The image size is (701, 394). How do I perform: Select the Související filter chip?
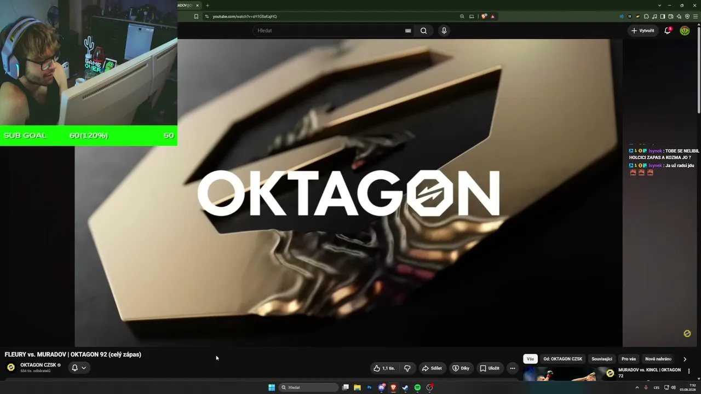point(602,359)
